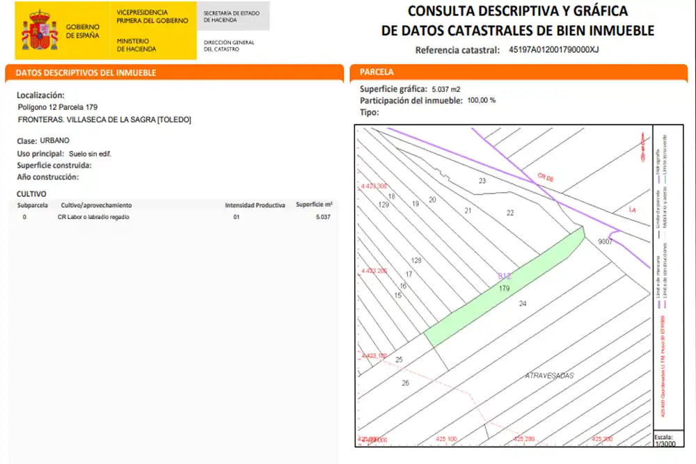
Task: Click the 'Cultivo/aprovechamiento' column header
Action: tap(96, 205)
